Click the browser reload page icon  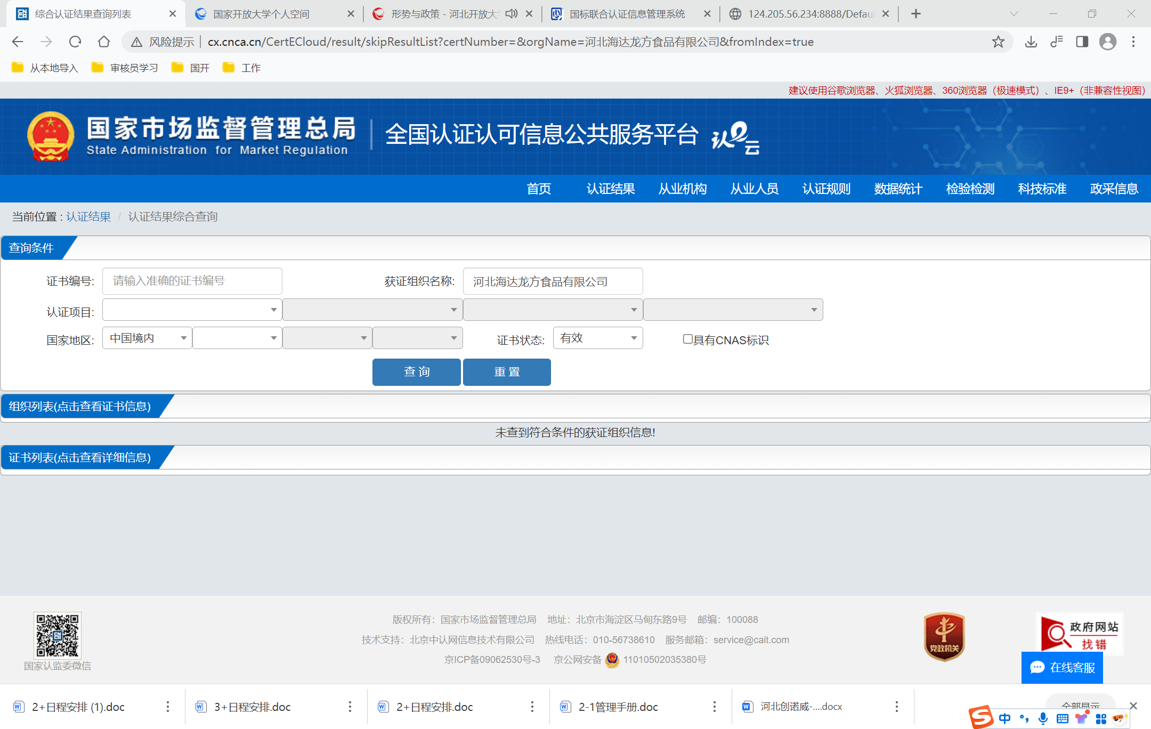(75, 42)
